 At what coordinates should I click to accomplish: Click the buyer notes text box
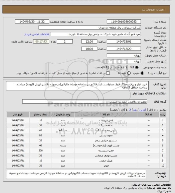pyautogui.click(x=76, y=175)
